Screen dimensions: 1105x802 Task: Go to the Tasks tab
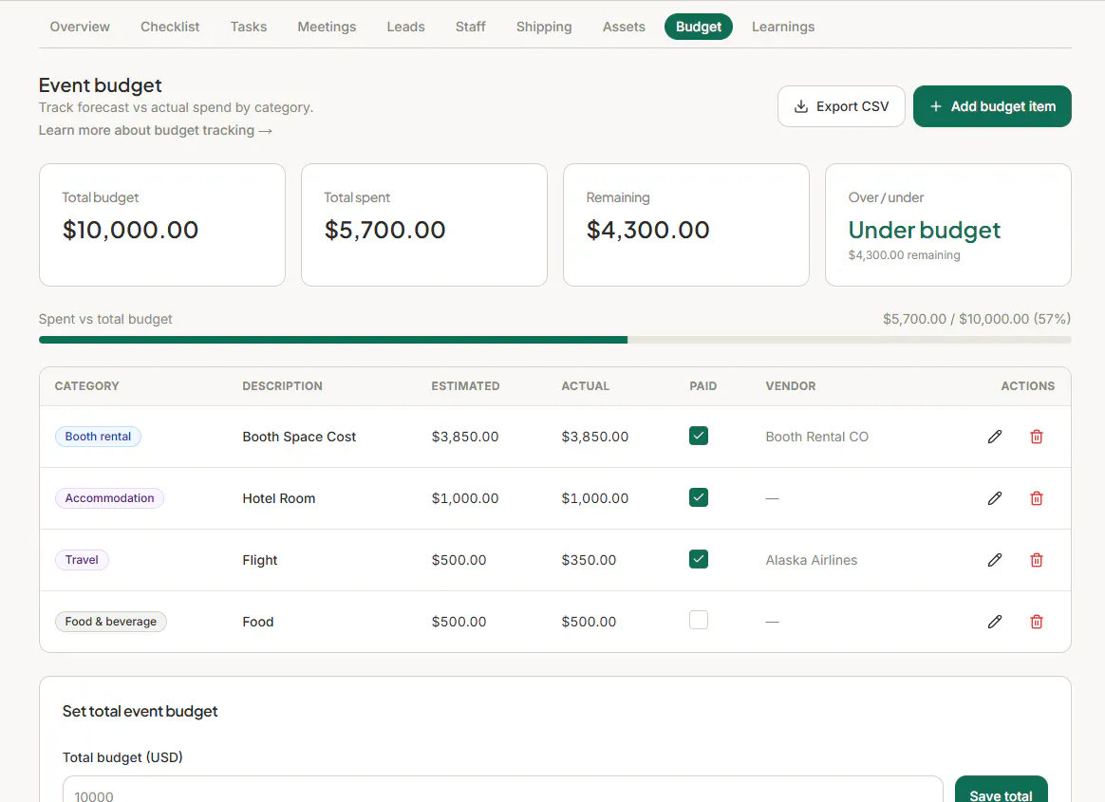[249, 27]
